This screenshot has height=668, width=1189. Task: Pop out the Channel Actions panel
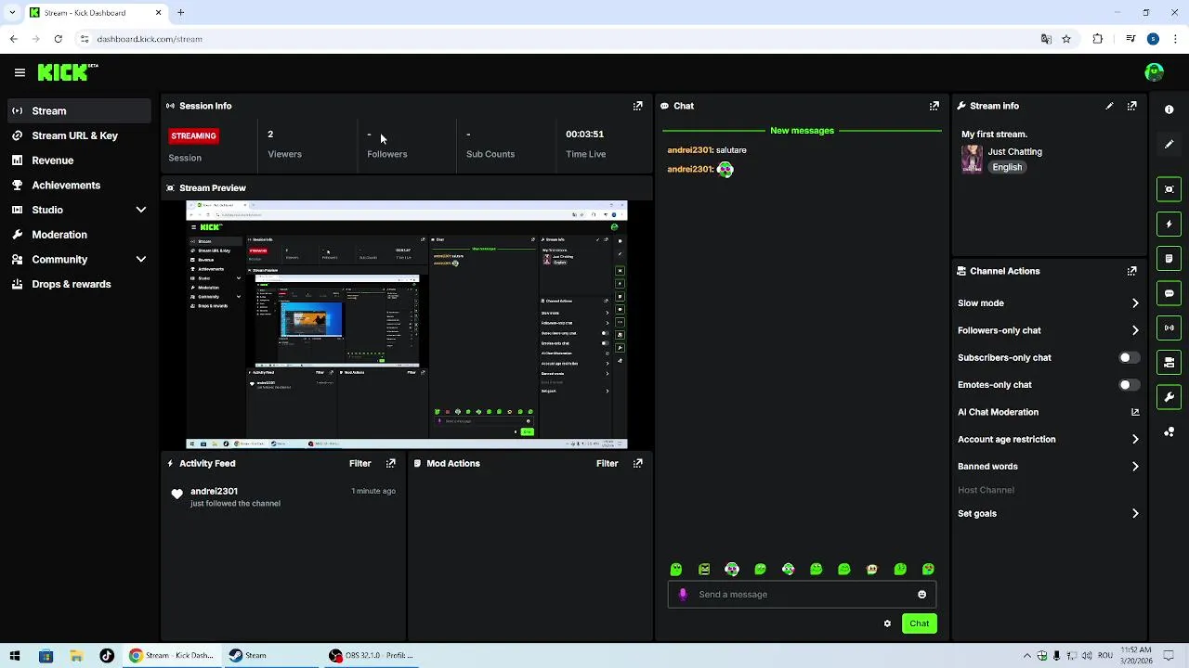pyautogui.click(x=1131, y=271)
